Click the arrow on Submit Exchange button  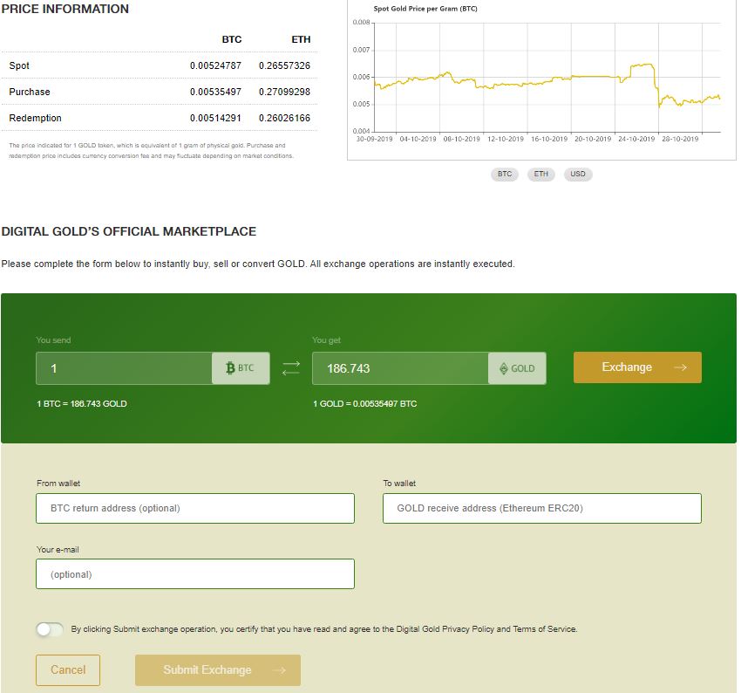coord(279,670)
